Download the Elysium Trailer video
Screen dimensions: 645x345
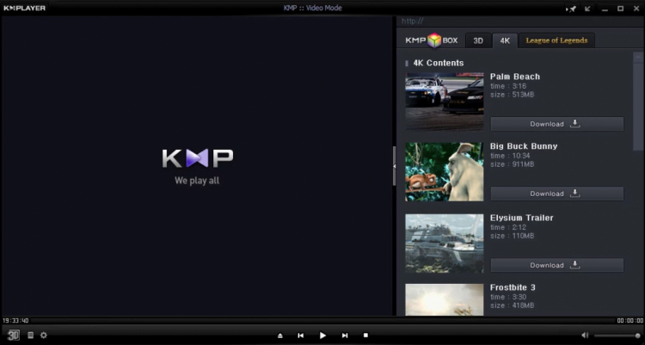coord(557,265)
